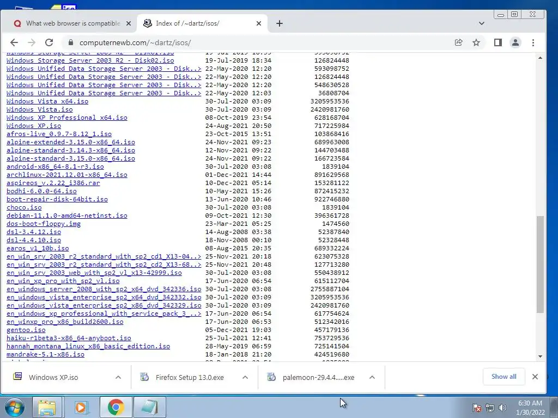Close the downloads shelf
The image size is (558, 418).
[535, 377]
